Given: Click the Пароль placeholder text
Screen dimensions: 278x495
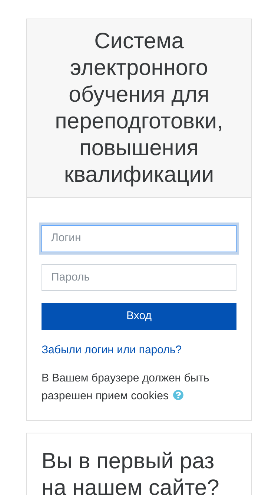Looking at the screenshot, I should (x=70, y=277).
